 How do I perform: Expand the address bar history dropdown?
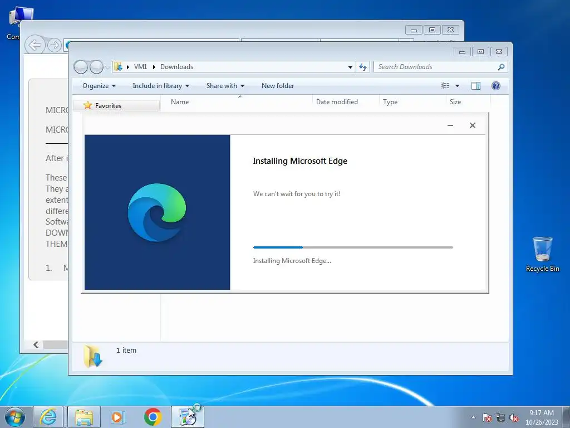(x=350, y=67)
